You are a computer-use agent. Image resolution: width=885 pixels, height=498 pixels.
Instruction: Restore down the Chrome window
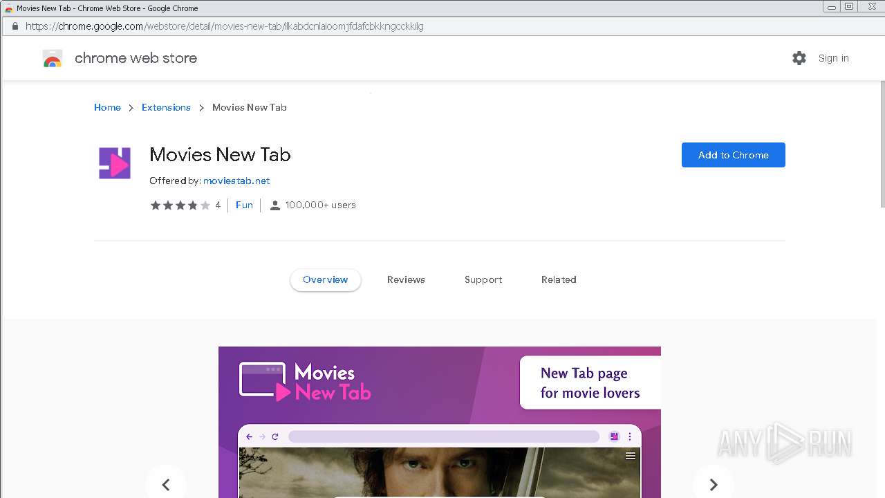(849, 6)
